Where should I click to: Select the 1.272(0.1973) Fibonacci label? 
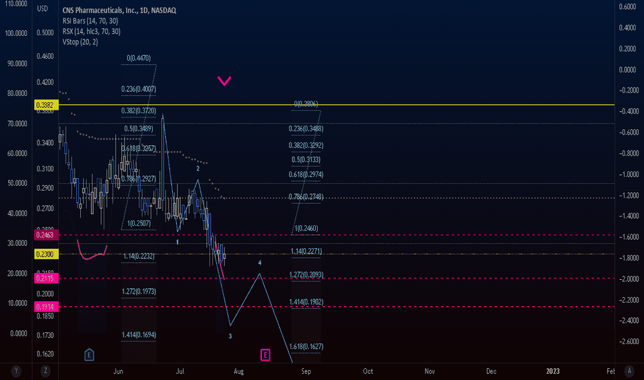point(139,292)
